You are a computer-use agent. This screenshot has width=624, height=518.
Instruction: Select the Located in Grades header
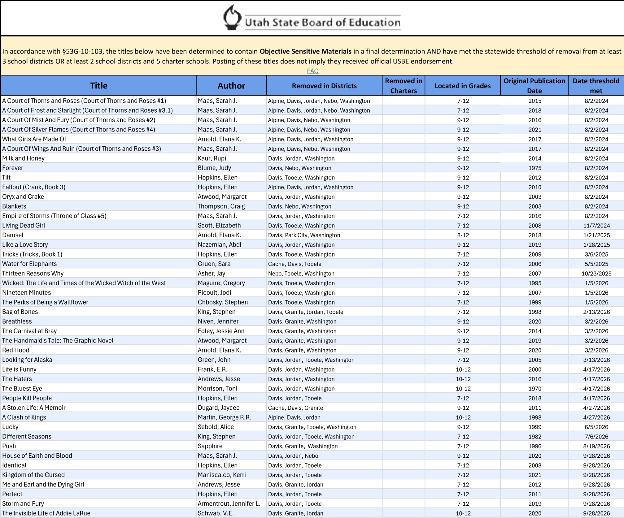[463, 85]
